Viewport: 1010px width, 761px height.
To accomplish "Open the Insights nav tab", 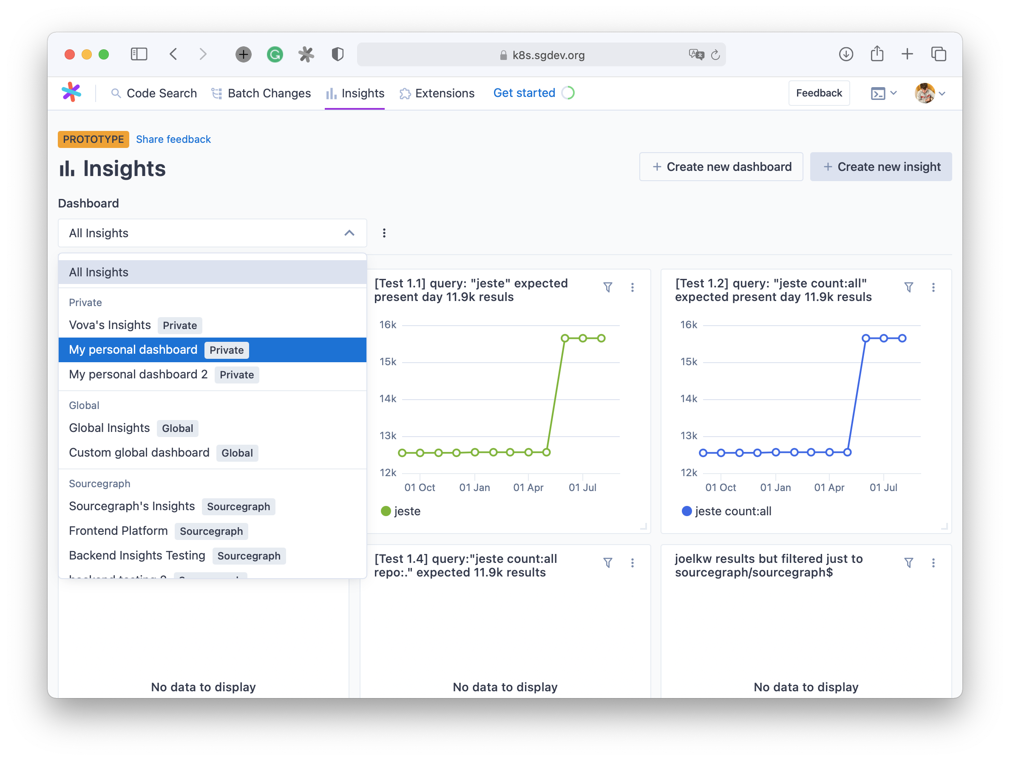I will tap(355, 93).
